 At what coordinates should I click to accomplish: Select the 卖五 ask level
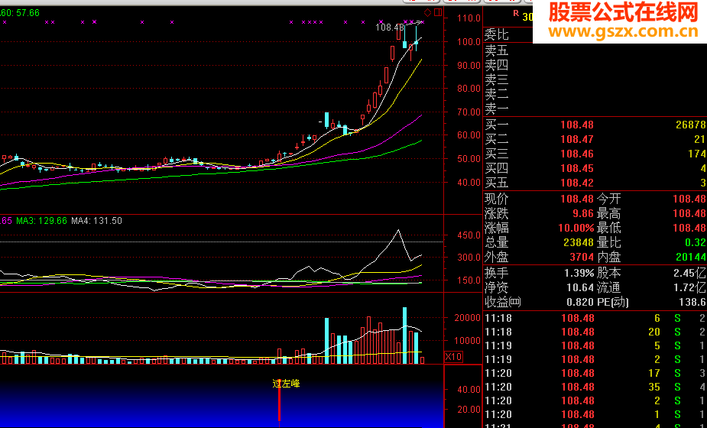(497, 50)
